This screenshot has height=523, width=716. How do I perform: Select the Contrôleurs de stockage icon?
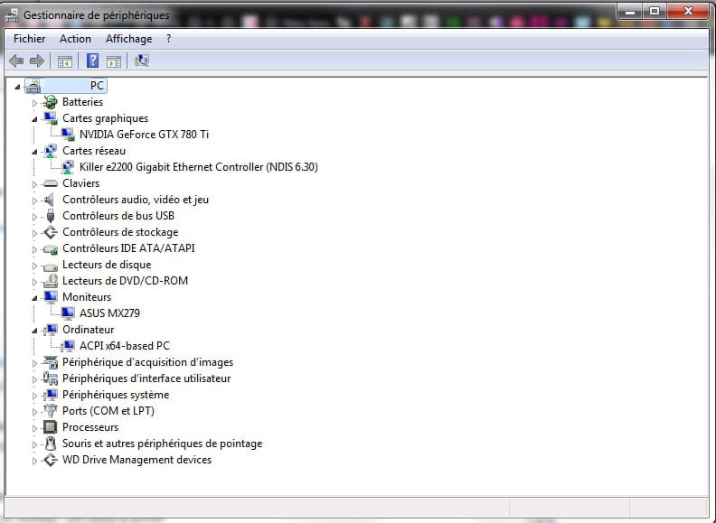[51, 232]
